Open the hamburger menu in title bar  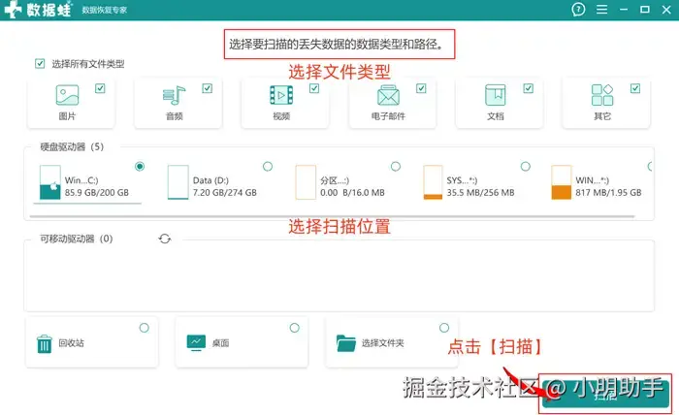(x=601, y=9)
